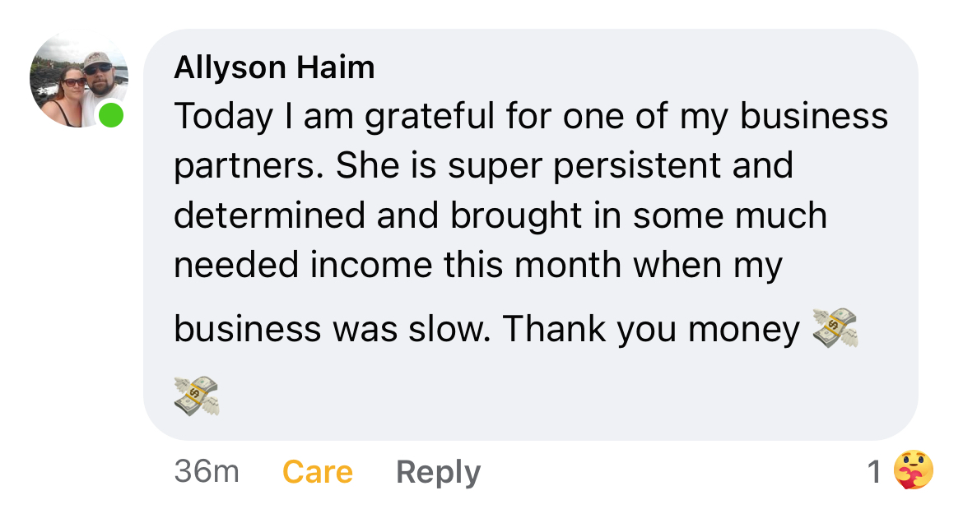
Task: Open the Allyson Haim name link
Action: tap(274, 67)
